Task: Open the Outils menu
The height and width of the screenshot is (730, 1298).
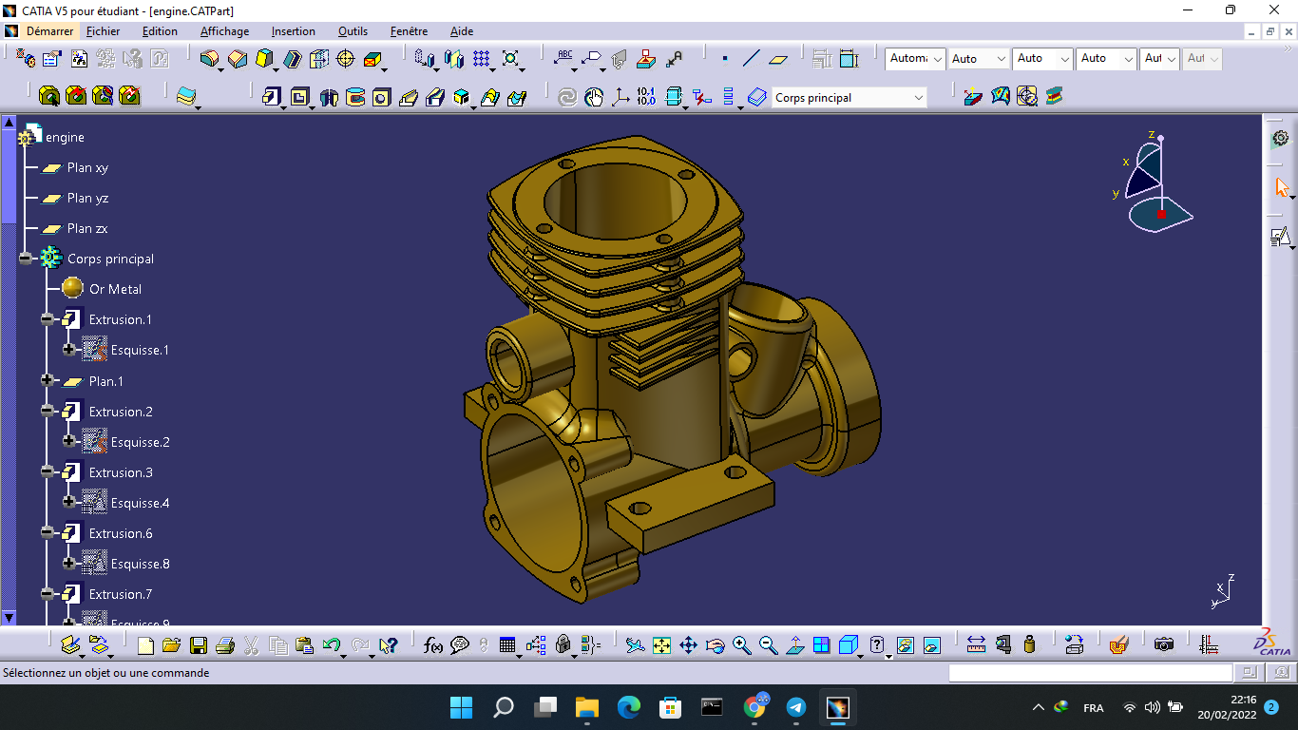Action: tap(353, 31)
